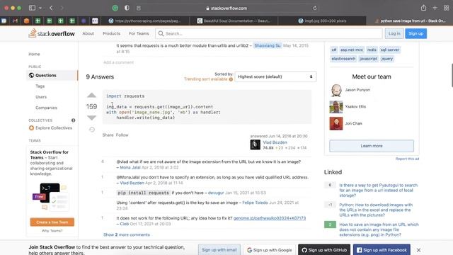
Task: Show the tab overview grid icon
Action: pyautogui.click(x=447, y=8)
